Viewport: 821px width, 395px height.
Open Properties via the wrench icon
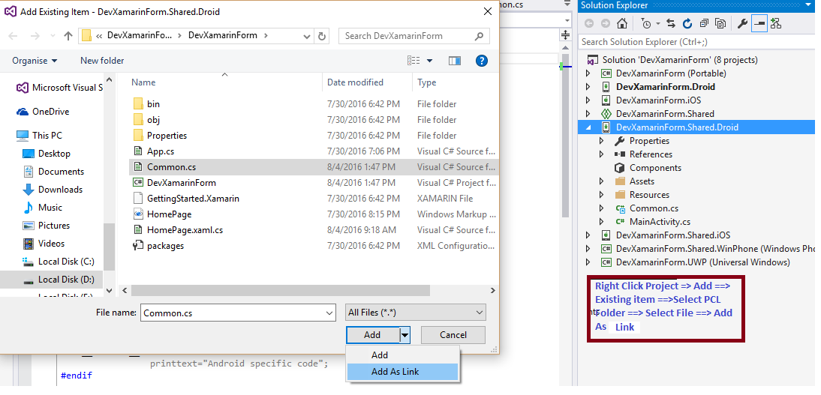tap(742, 23)
